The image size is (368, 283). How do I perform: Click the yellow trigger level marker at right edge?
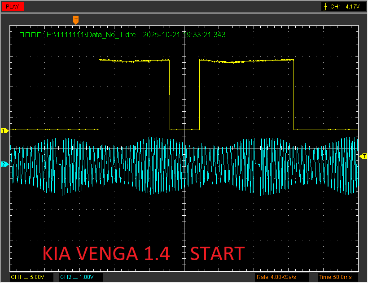[364, 156]
